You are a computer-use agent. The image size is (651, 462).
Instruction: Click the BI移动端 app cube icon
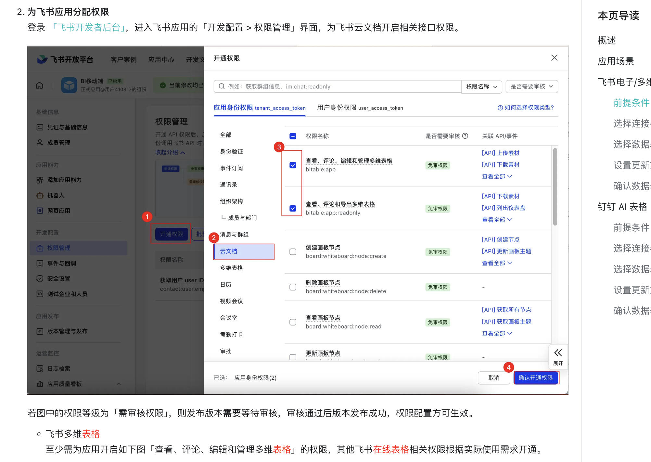[x=69, y=85]
